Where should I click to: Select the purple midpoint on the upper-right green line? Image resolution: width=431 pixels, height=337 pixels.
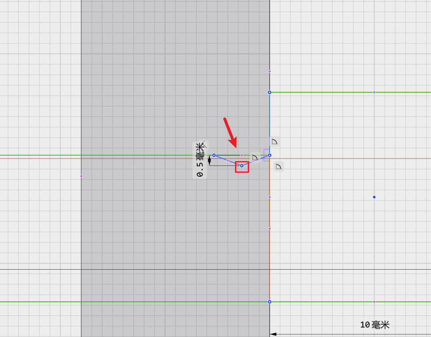(x=374, y=93)
